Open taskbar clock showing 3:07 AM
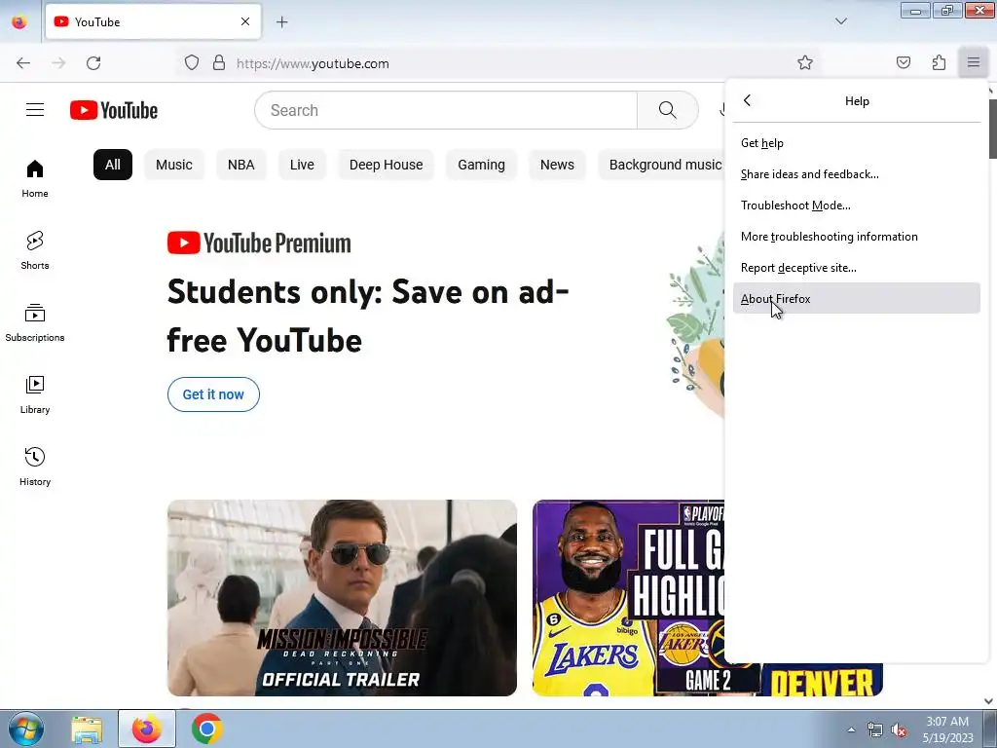The image size is (997, 748). pyautogui.click(x=947, y=729)
